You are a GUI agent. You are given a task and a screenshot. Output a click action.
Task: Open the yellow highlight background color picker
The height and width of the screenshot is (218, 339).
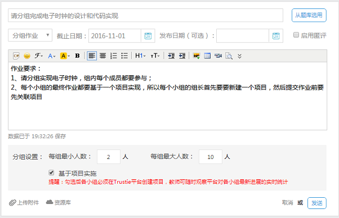[x=65, y=56]
